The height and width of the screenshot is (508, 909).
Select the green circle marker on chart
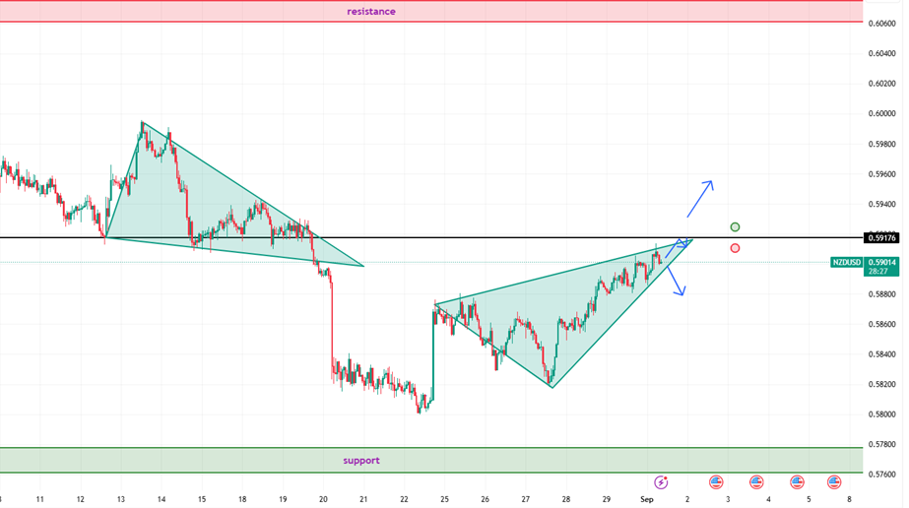tap(735, 227)
